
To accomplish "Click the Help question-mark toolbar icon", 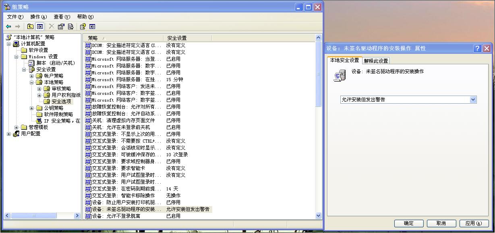I will tap(82, 27).
